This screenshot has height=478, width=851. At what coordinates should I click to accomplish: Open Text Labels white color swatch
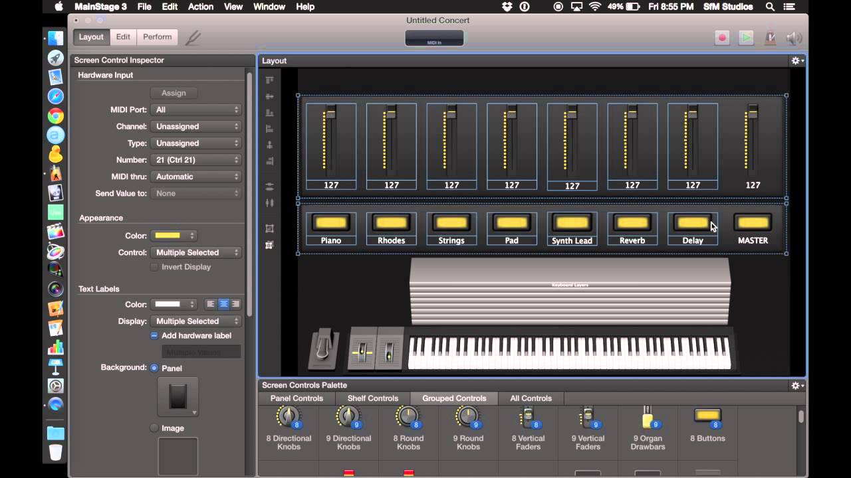click(x=174, y=304)
